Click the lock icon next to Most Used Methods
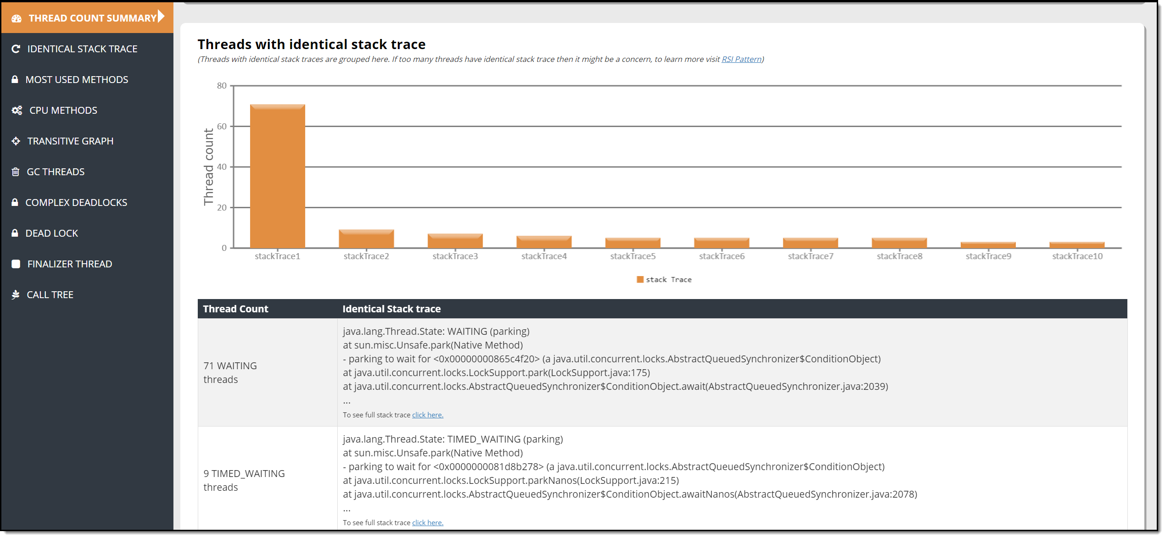 pos(15,79)
